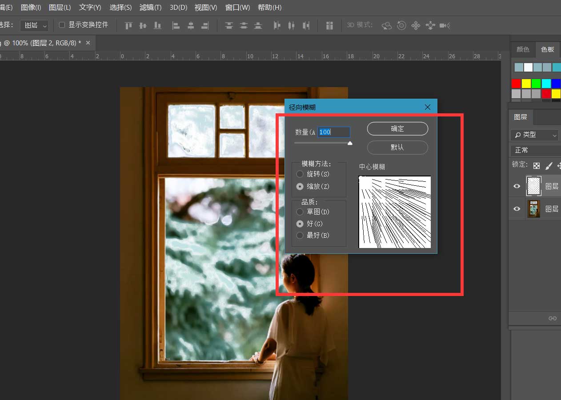Click distribute left edges icon
This screenshot has width=561, height=400.
click(x=277, y=25)
